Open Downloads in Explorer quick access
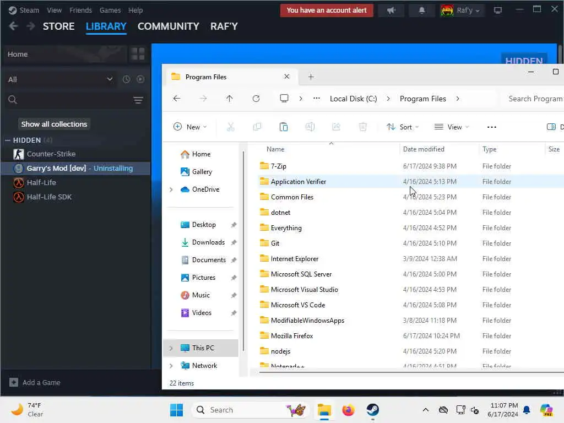 (x=208, y=242)
